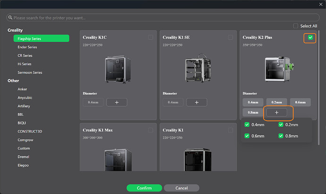Uncheck the Creality K2 Plus checkbox
The image size is (326, 194).
coord(310,37)
